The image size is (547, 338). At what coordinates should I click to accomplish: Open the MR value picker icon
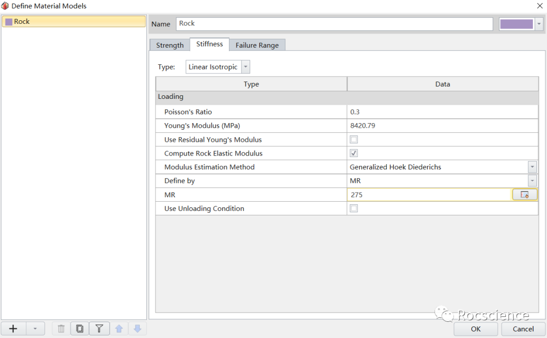(x=524, y=195)
